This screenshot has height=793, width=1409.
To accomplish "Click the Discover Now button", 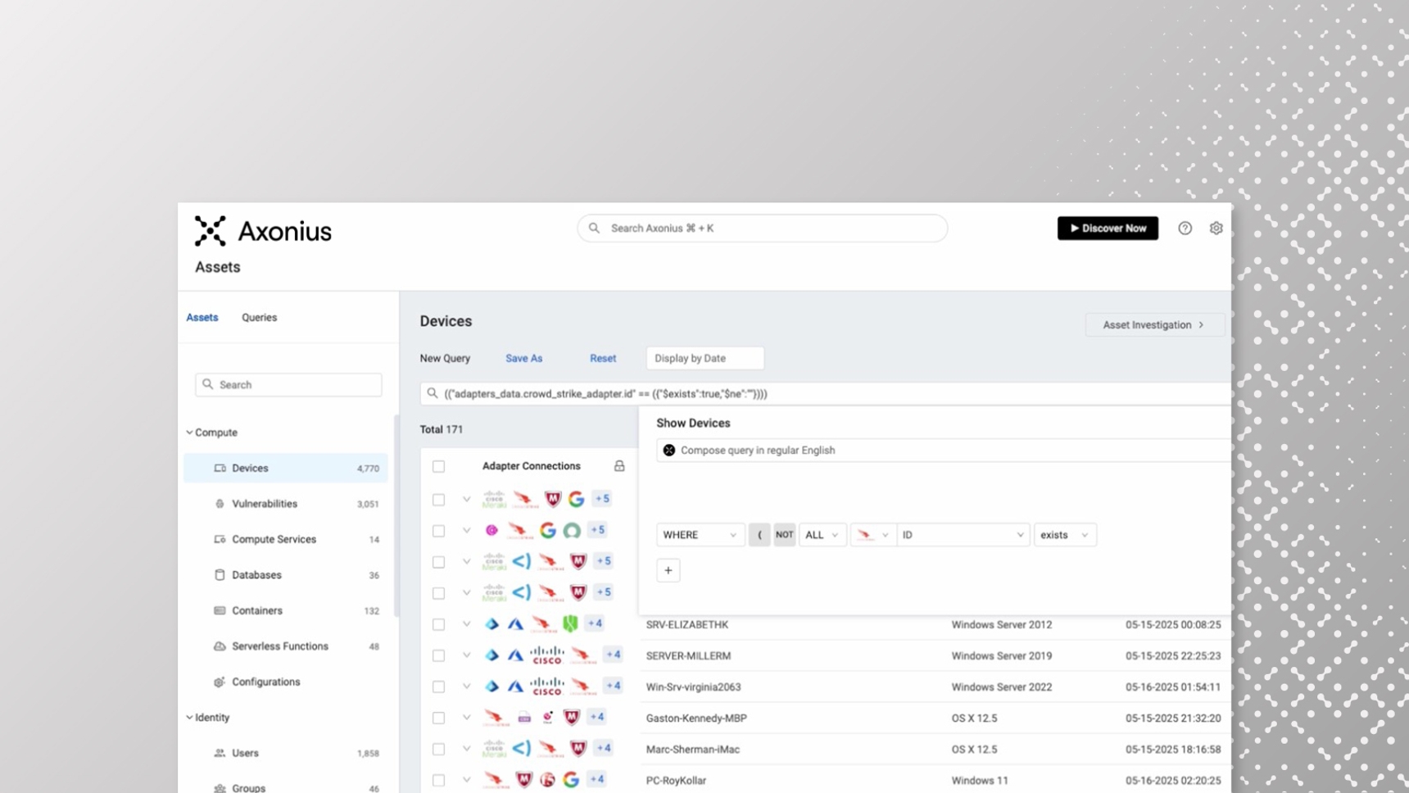I will coord(1108,229).
